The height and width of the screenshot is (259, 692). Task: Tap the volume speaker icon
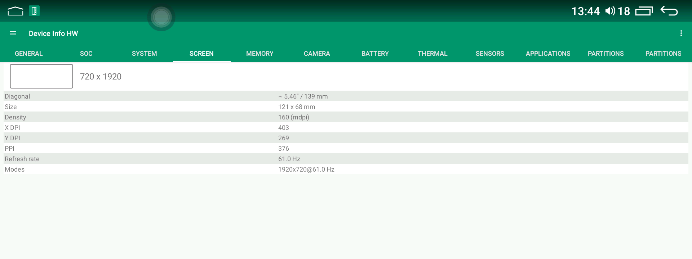610,11
